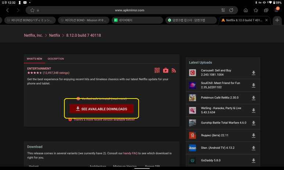Download Яндекс (бета) via its arrow icon

tap(254, 136)
